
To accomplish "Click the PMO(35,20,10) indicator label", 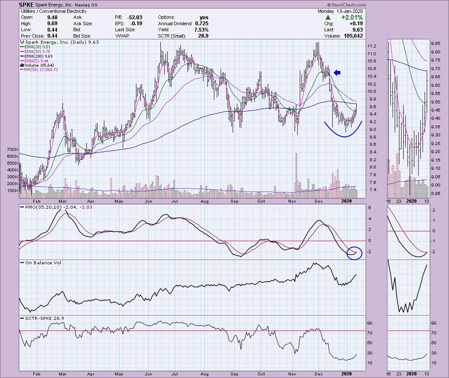I will point(43,207).
